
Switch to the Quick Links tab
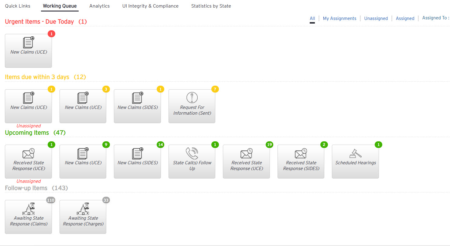pyautogui.click(x=18, y=6)
